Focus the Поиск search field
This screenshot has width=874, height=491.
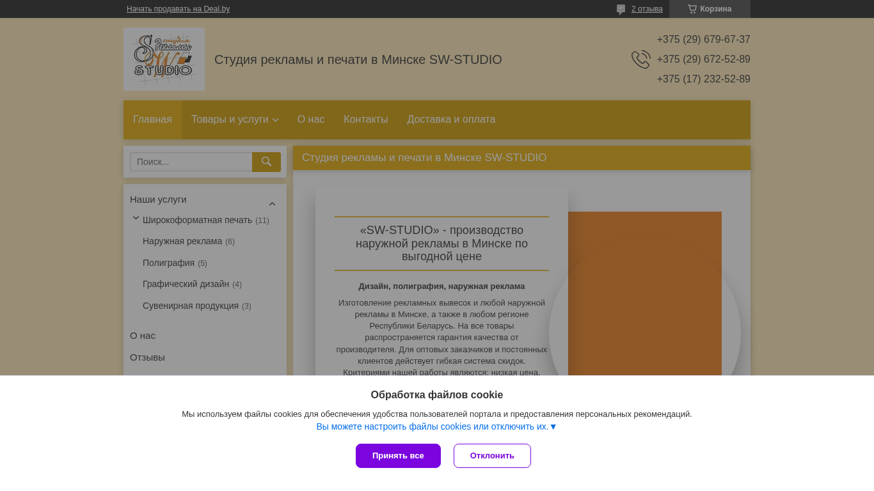point(191,162)
